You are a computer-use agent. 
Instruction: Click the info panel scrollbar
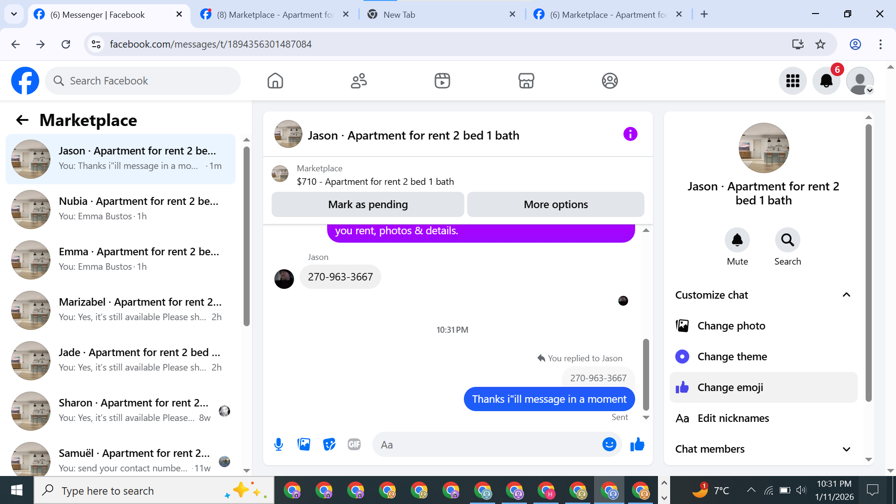(x=868, y=262)
